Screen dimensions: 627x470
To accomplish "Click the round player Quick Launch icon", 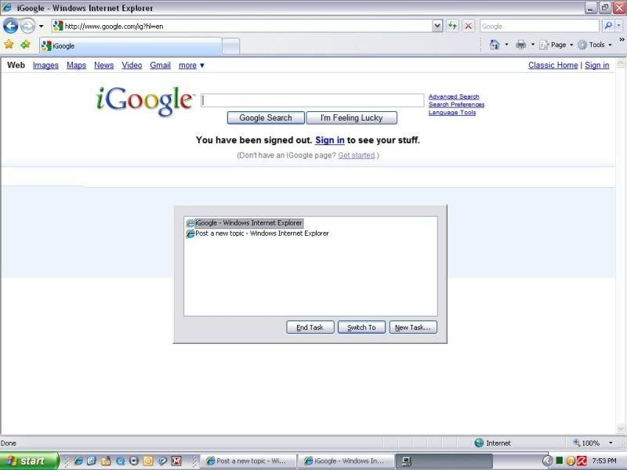I will [x=134, y=461].
